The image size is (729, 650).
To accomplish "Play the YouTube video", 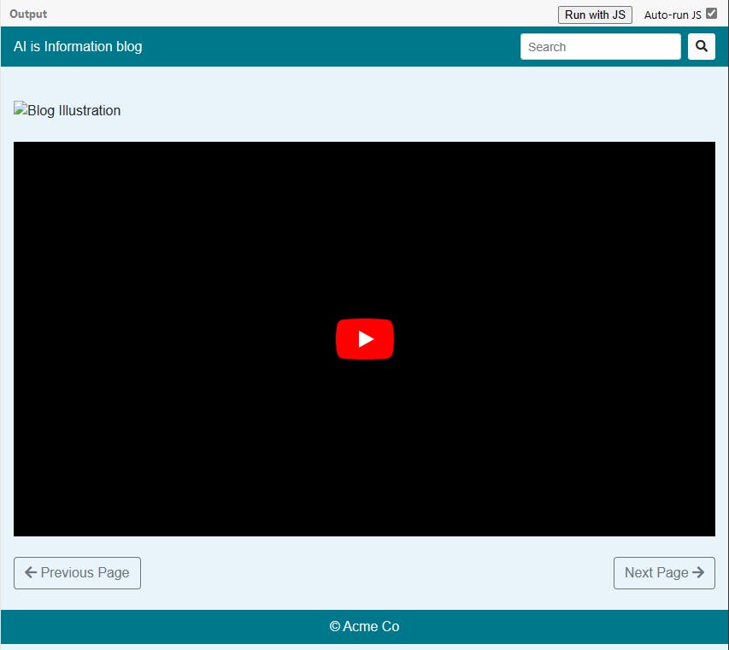I will pyautogui.click(x=364, y=339).
